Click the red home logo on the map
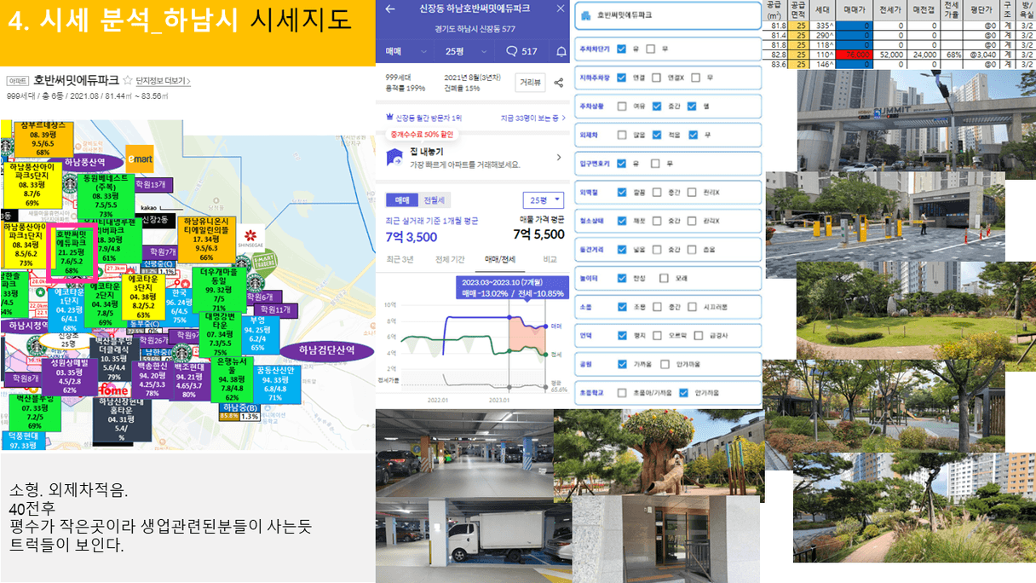 (x=114, y=390)
